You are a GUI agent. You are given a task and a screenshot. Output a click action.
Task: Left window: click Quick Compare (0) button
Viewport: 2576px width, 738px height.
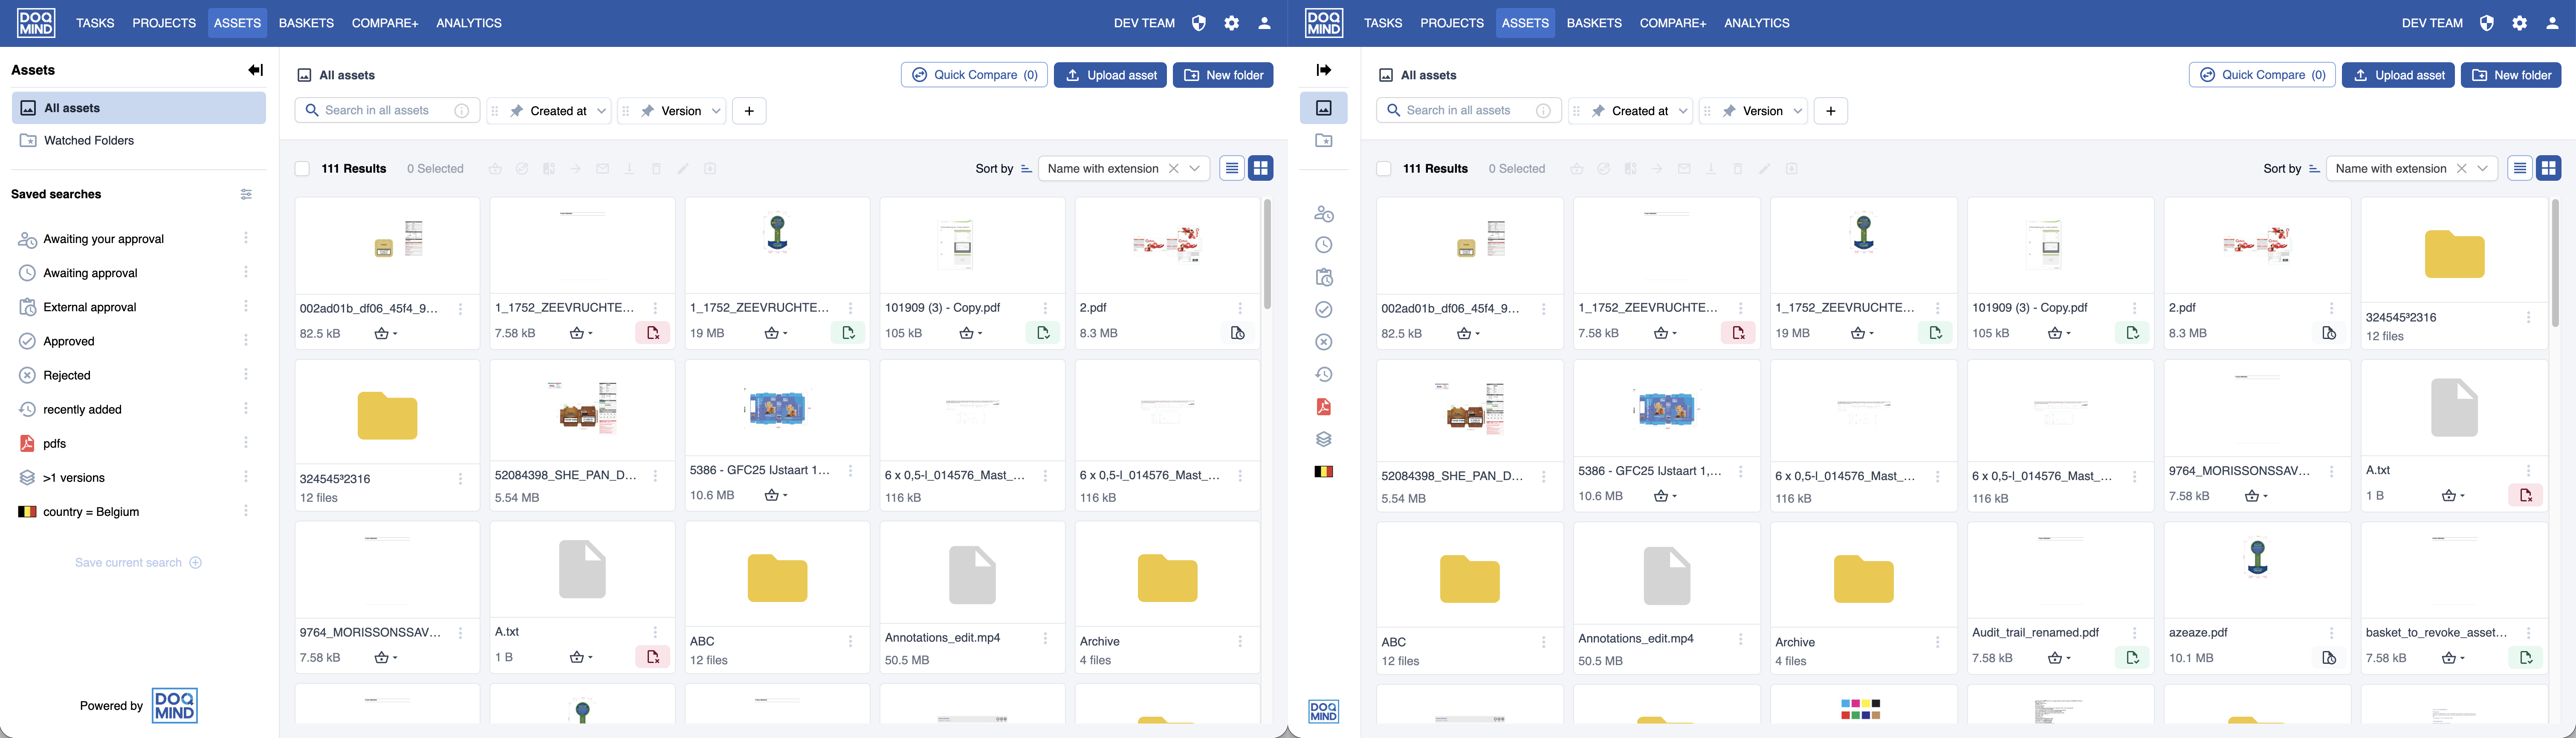974,75
